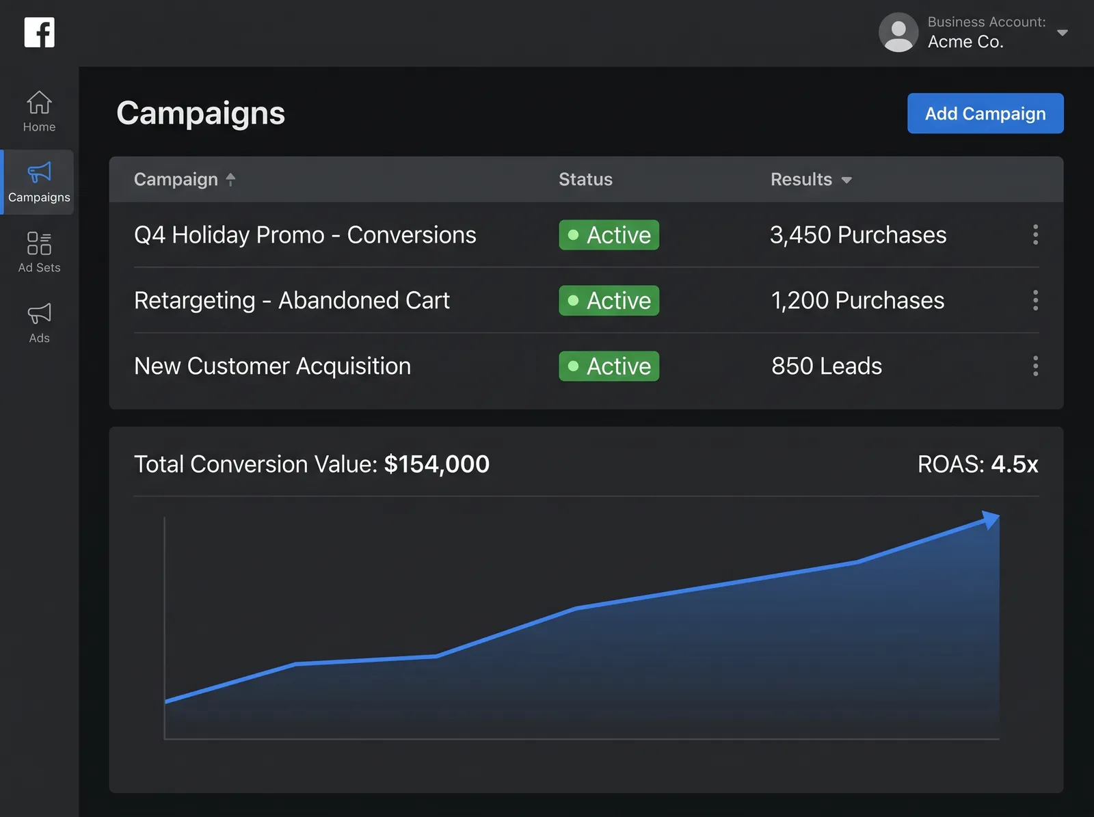Open the Retargeting - Abandoned Cart campaign
Viewport: 1094px width, 817px height.
pos(292,300)
